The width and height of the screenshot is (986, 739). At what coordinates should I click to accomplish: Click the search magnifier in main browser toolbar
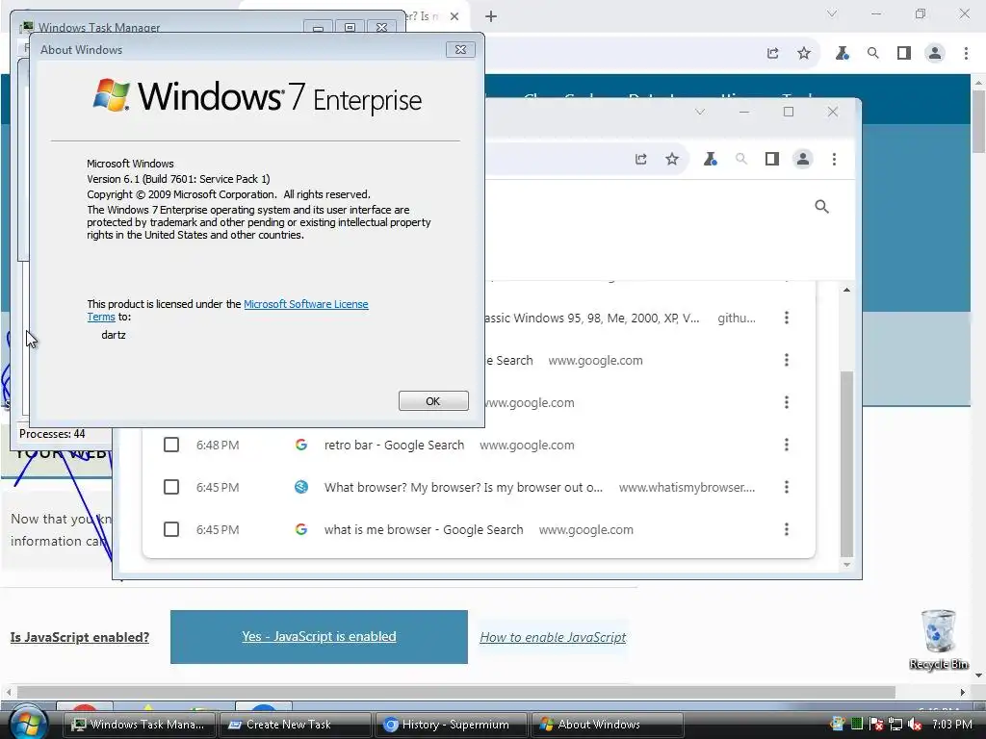pos(872,54)
